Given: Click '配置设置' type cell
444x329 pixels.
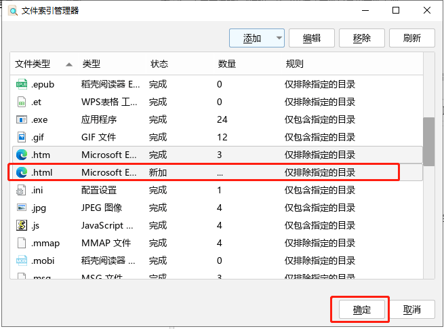Looking at the screenshot, I should click(99, 190).
